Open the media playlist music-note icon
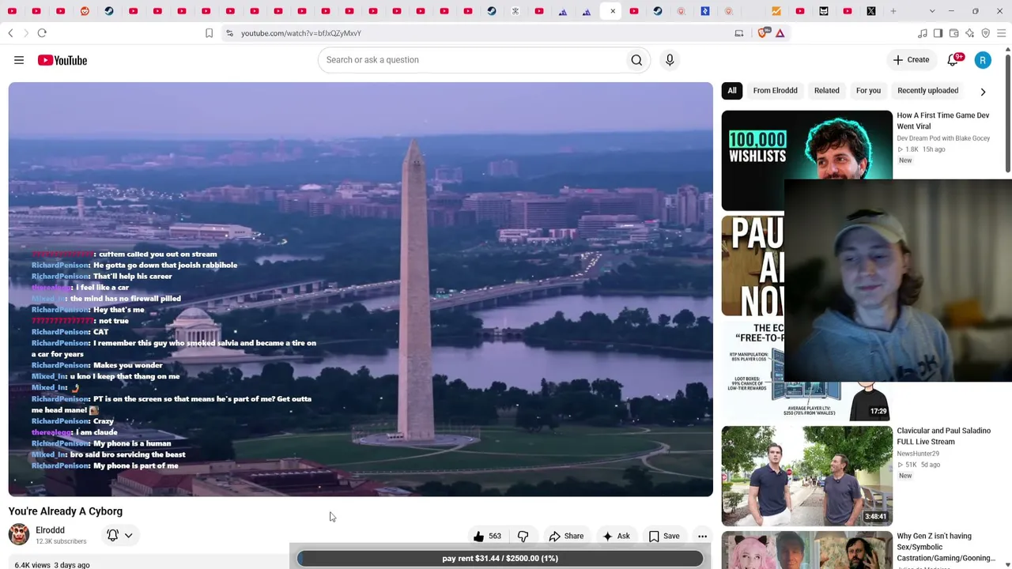Image resolution: width=1012 pixels, height=569 pixels. 923,33
